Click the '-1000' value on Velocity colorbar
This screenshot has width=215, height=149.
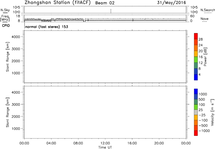(x=204, y=131)
